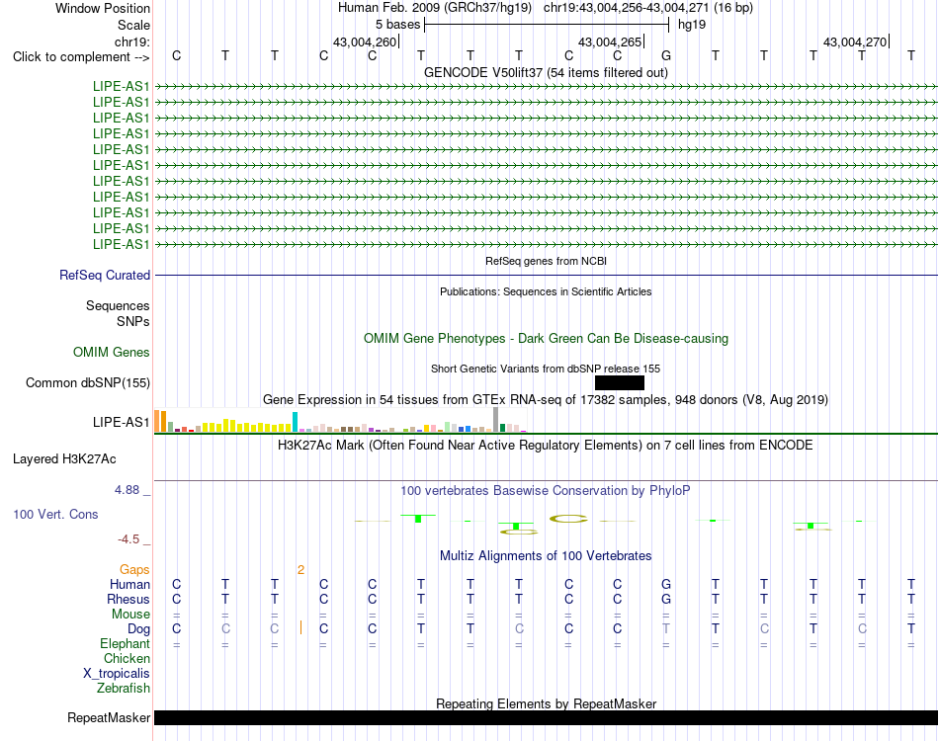Click the tall cyan bar in the GTEx chart

[296, 422]
